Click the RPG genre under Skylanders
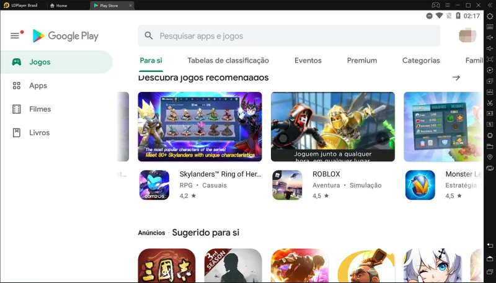This screenshot has height=283, width=496. (x=186, y=185)
